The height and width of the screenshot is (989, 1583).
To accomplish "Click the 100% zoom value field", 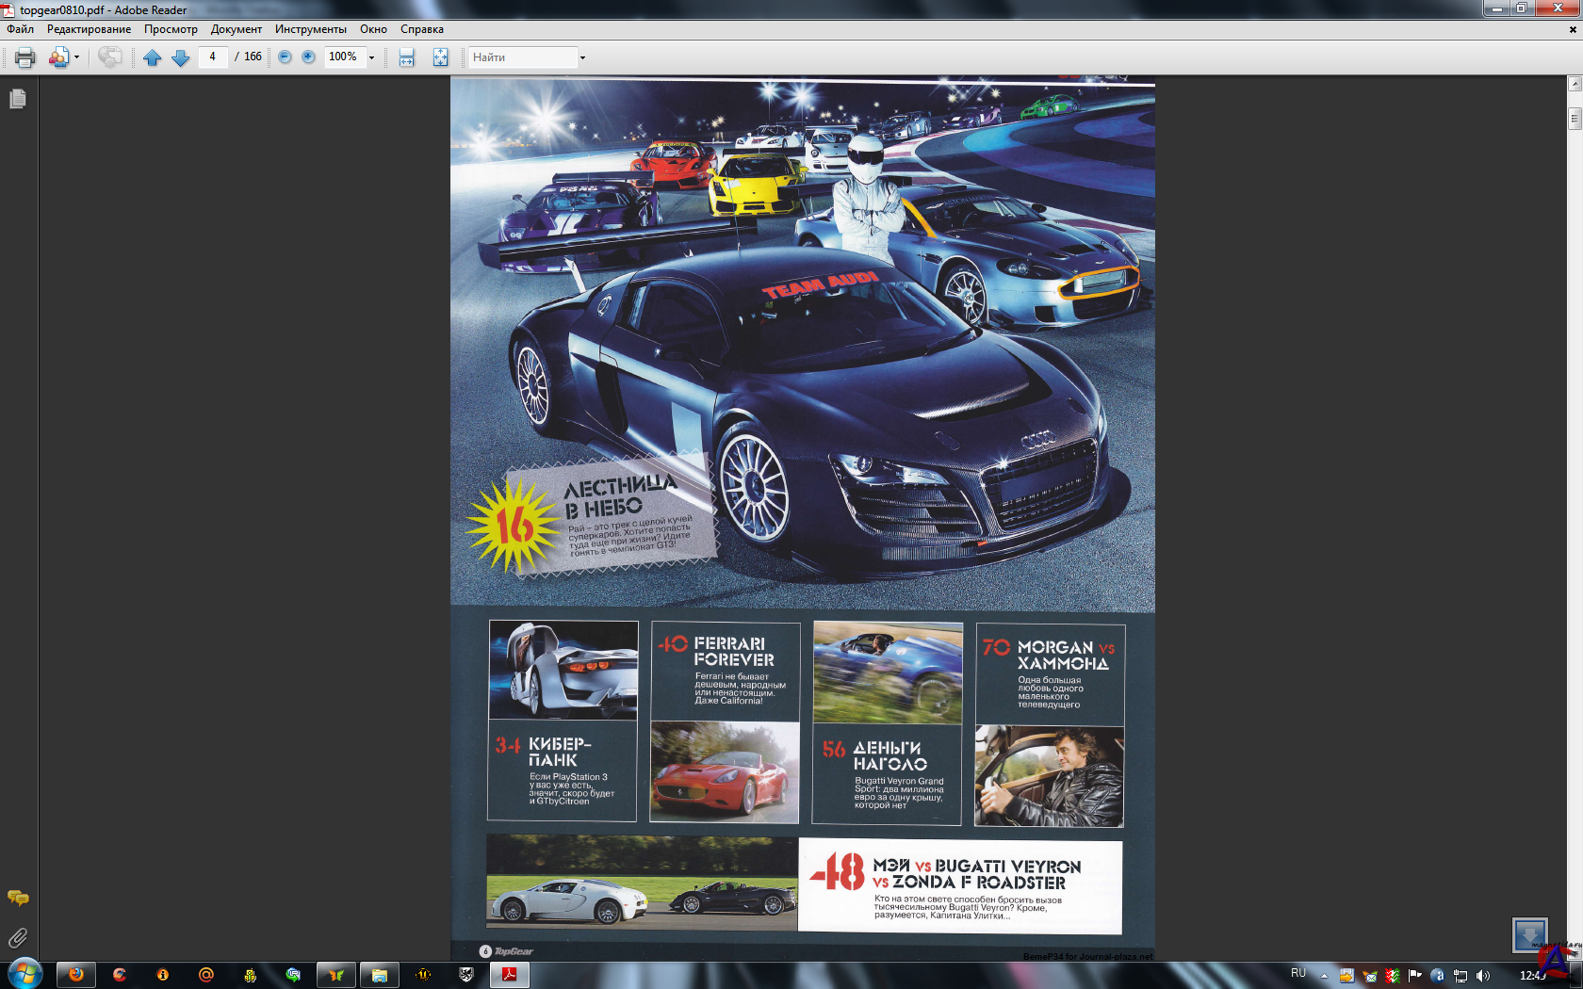I will tap(344, 57).
